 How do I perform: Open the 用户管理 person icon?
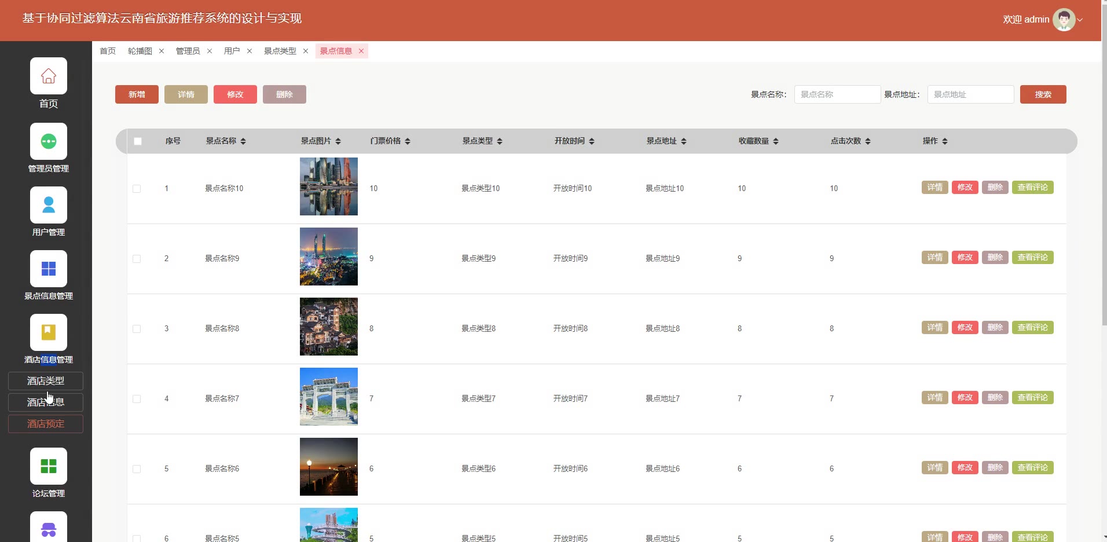point(49,205)
